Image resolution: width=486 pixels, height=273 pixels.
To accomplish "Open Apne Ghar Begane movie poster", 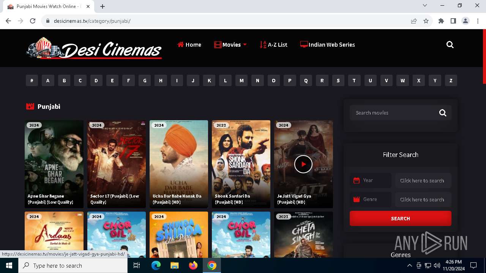I will 54,164.
